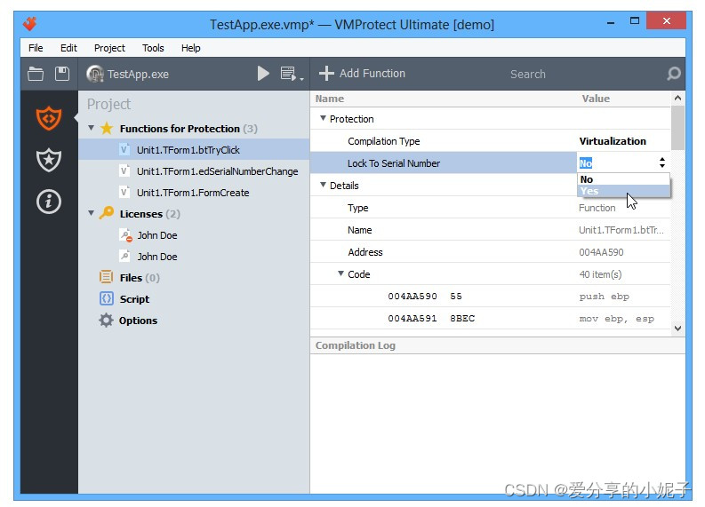Click icon beside Unit1.TForm1.btTryClick

[124, 149]
